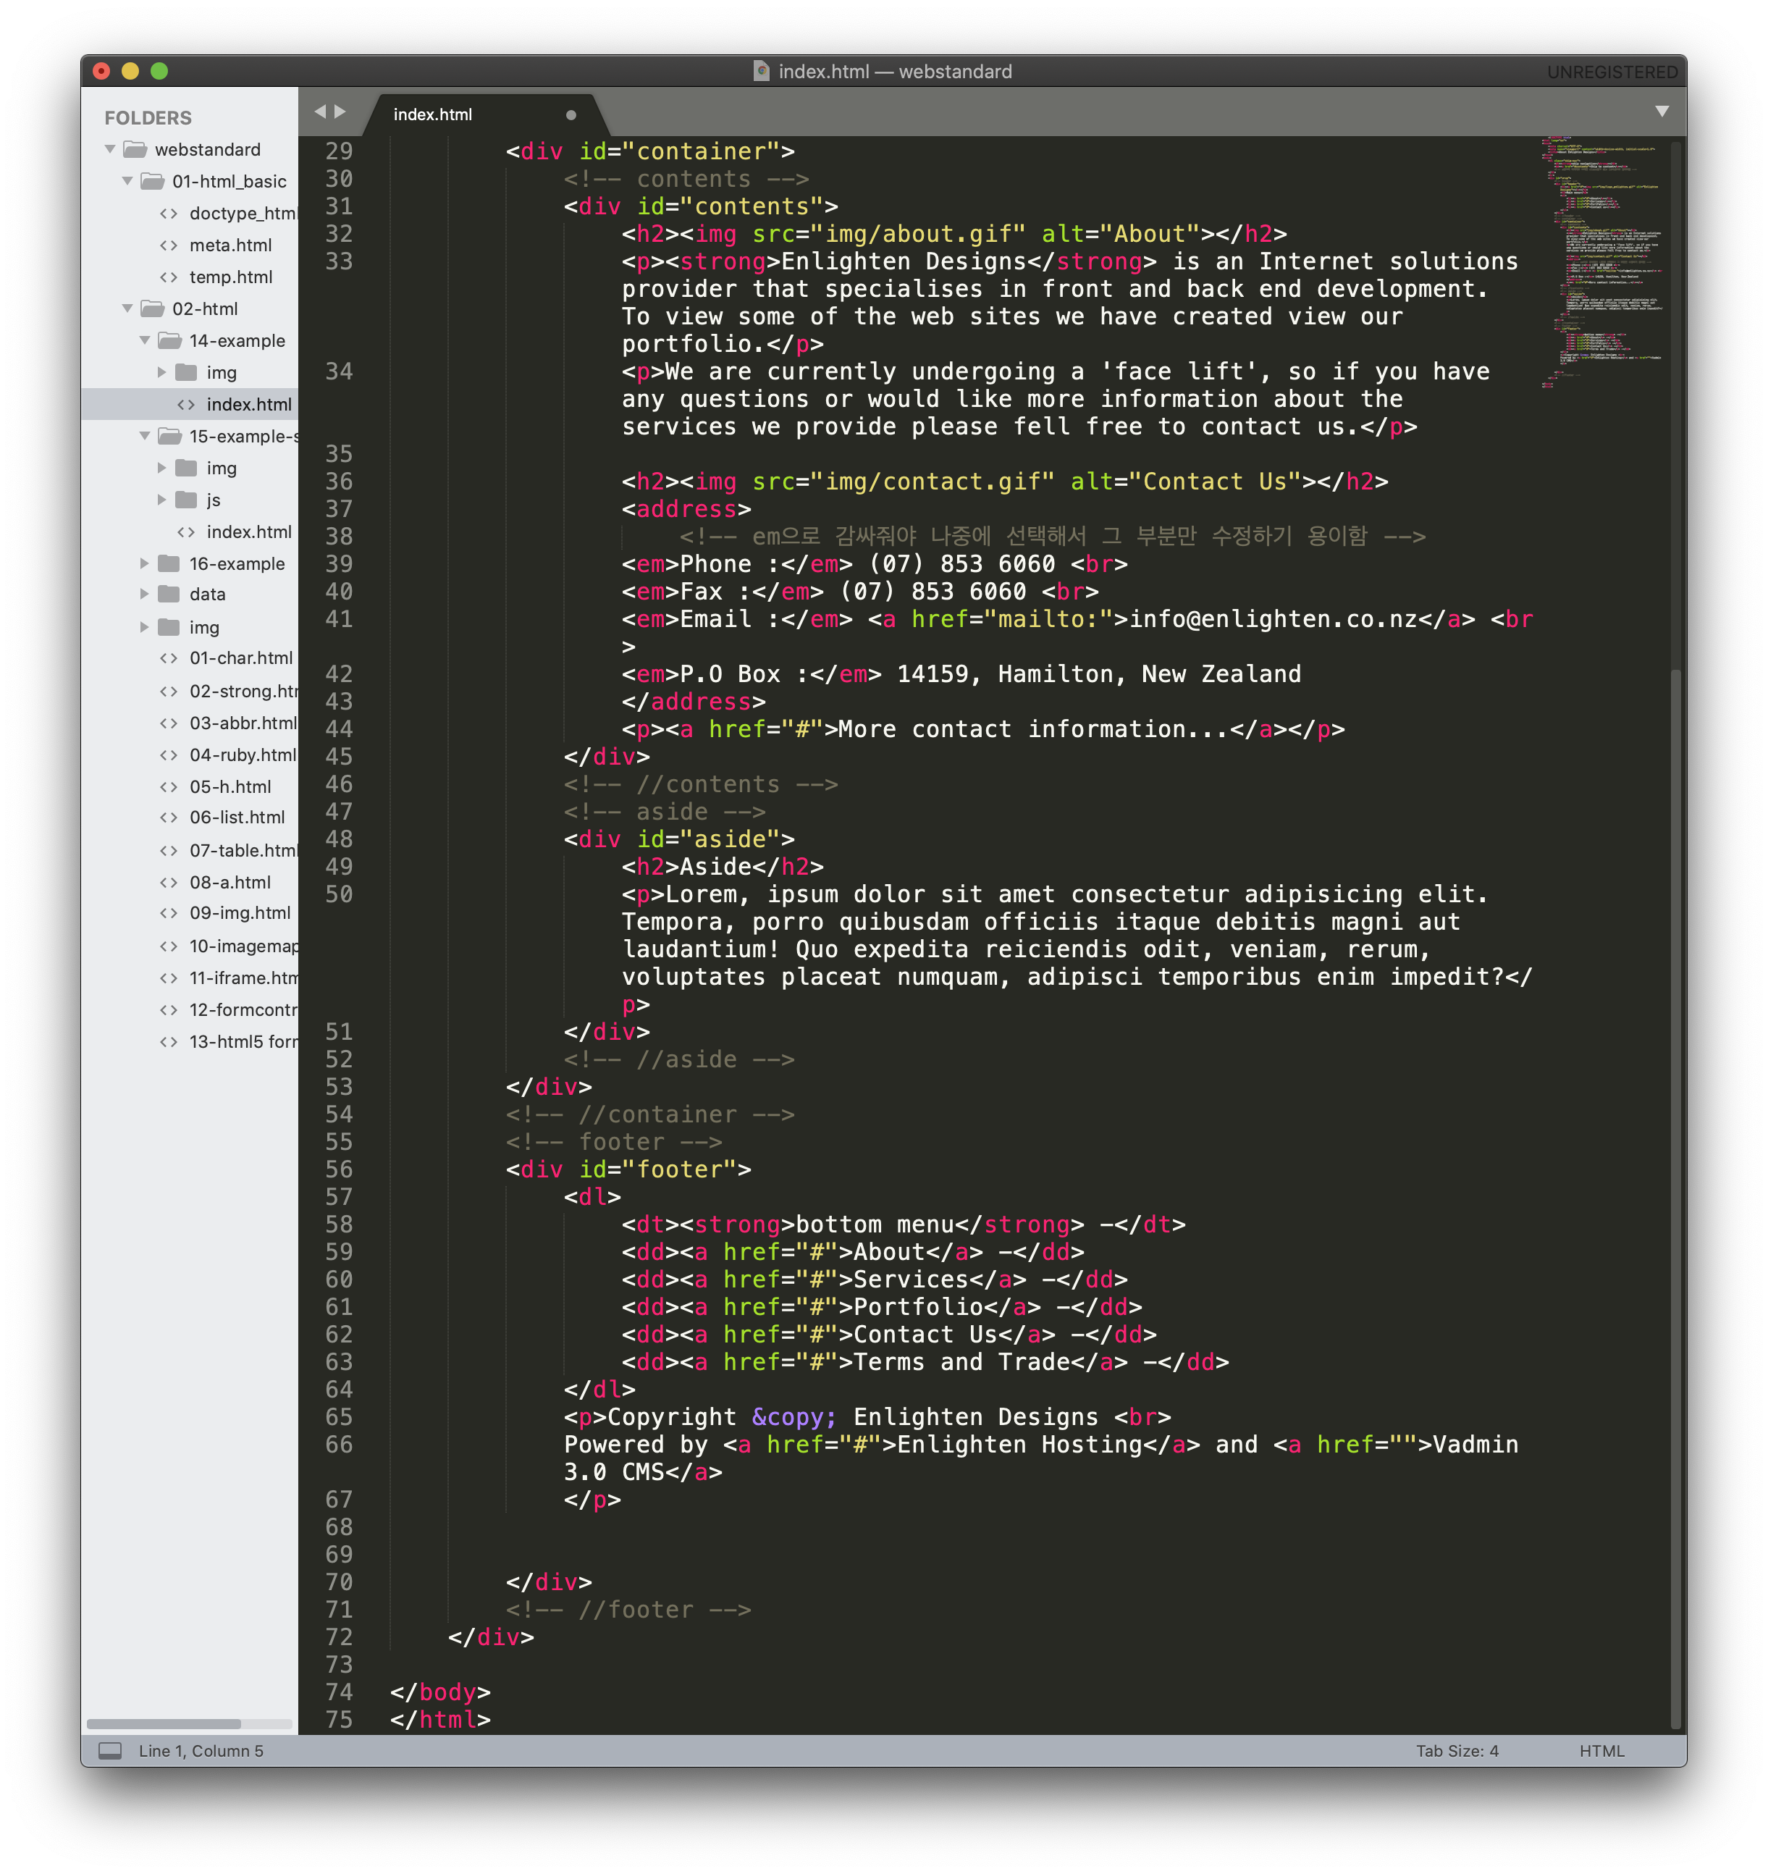The image size is (1768, 1874).
Task: Click Tab Size: 4 in status bar
Action: [x=1456, y=1750]
